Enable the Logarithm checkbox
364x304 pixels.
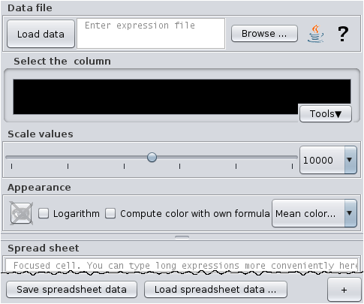point(44,213)
